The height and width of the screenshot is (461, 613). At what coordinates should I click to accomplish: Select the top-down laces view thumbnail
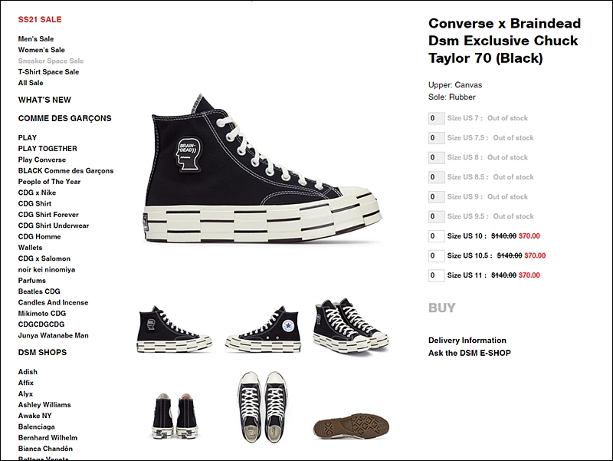[263, 407]
